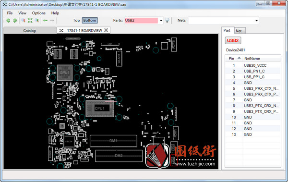Rotate board view clockwise
Screen dimensions: 288x182
(x=15, y=20)
